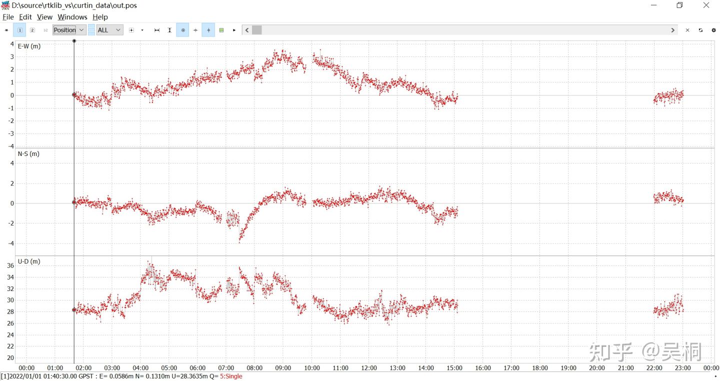Screen dimensions: 720x381
Task: Open the Position plot type dropdown
Action: tap(69, 30)
